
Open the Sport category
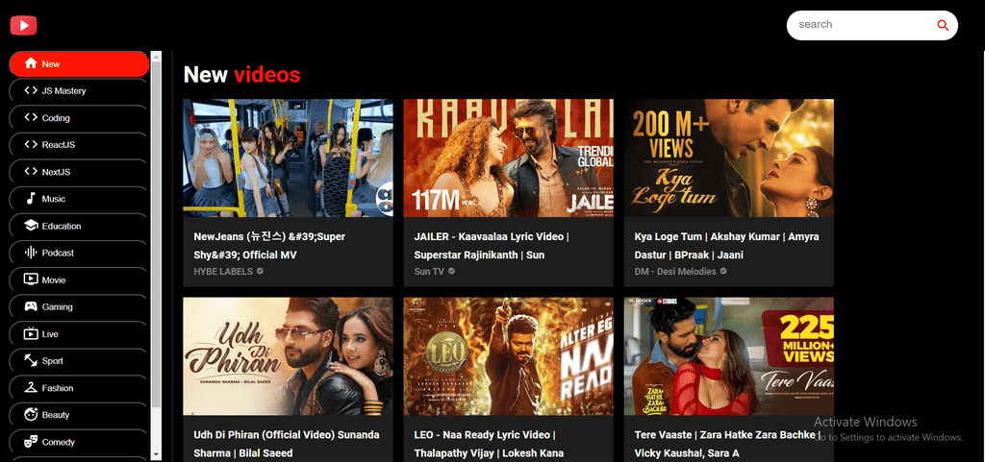(x=79, y=360)
